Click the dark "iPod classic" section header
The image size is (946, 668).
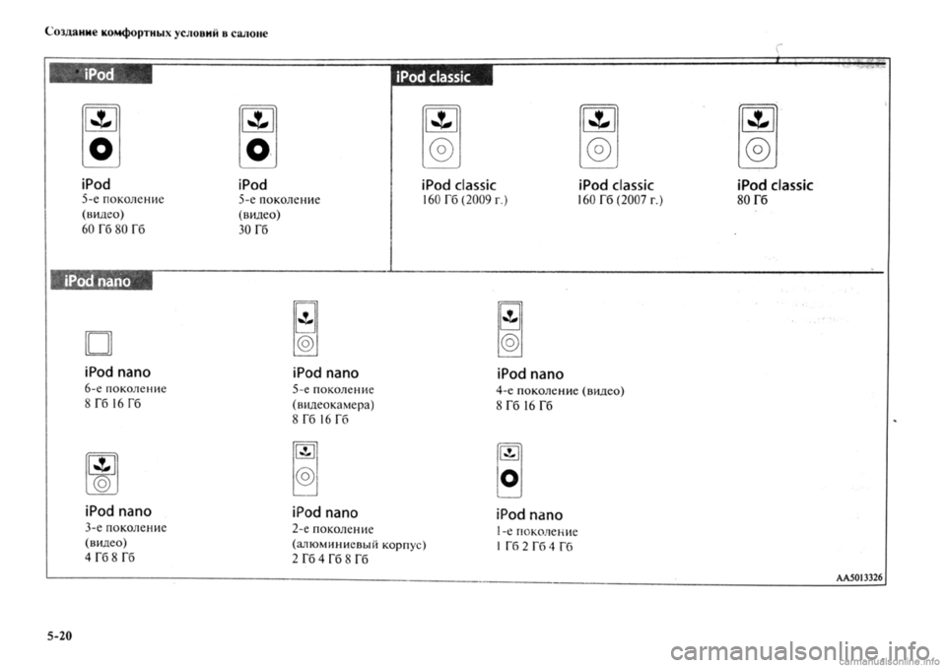(441, 76)
